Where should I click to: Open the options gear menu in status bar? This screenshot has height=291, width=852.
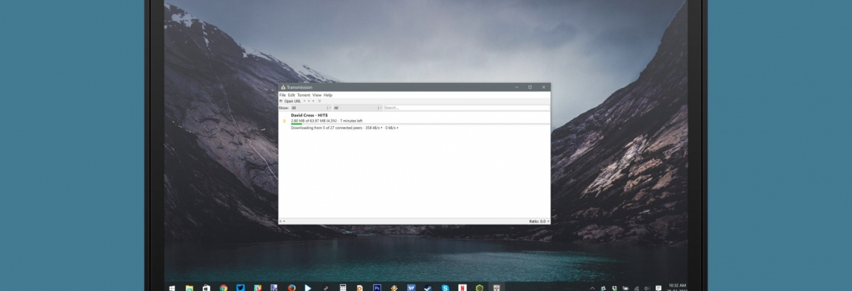click(x=282, y=222)
